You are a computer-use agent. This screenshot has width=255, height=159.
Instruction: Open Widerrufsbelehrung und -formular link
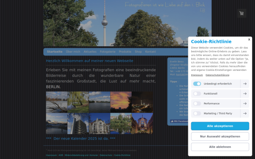coord(81,155)
